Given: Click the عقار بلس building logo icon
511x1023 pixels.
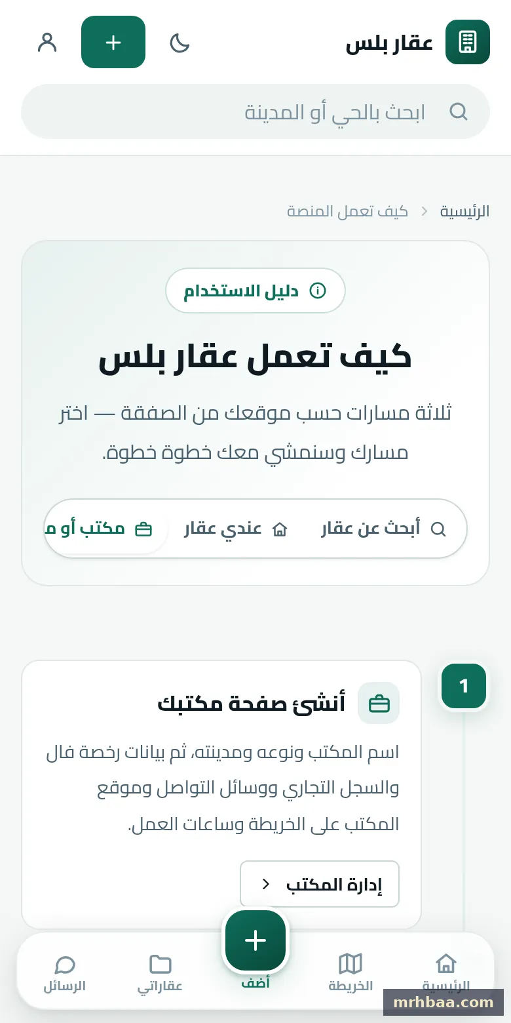Looking at the screenshot, I should pyautogui.click(x=468, y=42).
